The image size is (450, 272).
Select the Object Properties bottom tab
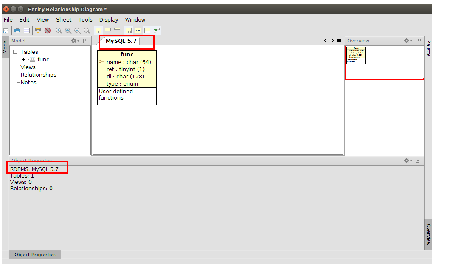pos(35,255)
